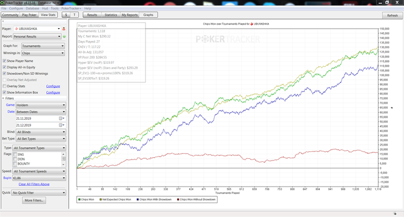
Task: Switch to the Community tab
Action: pyautogui.click(x=10, y=15)
